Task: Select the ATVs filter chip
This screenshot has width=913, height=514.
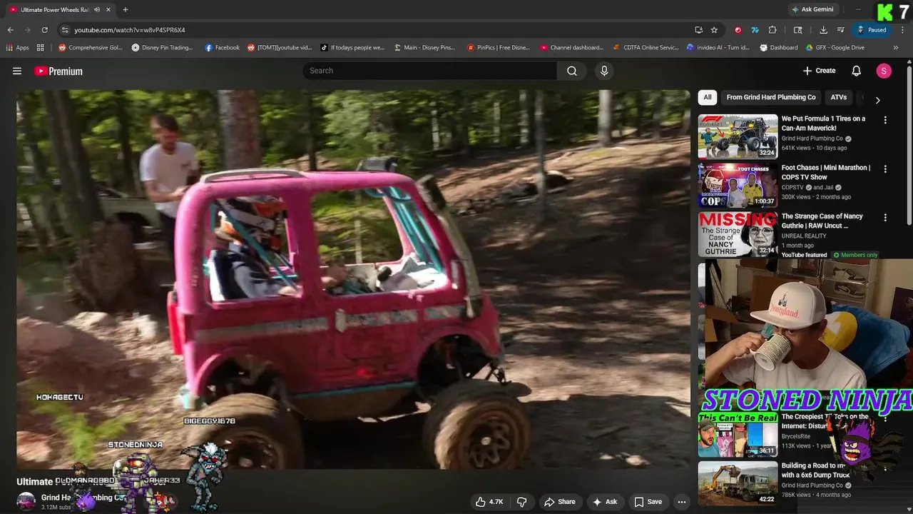Action: click(x=839, y=97)
